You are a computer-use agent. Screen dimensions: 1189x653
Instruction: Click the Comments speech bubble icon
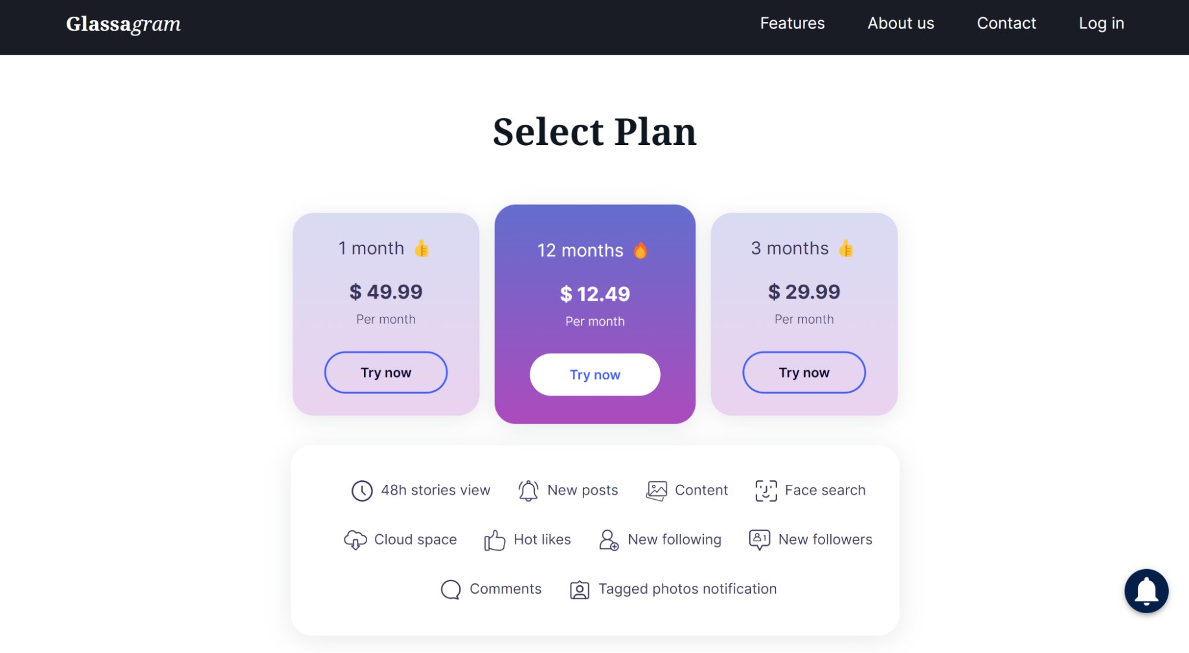[x=451, y=589]
